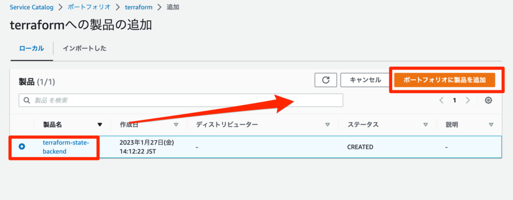Sort by 製品名 column arrow
The width and height of the screenshot is (513, 200).
(x=100, y=124)
